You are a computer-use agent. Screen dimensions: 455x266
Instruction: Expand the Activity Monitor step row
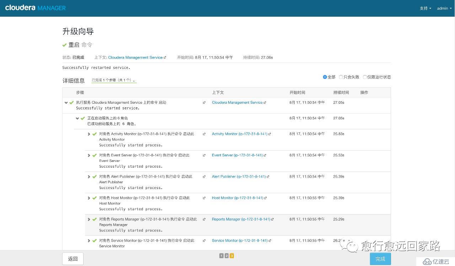89,134
